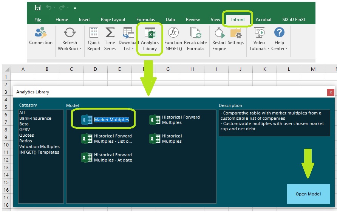
Task: Click the Save icon in the quick access toolbar
Action: pos(38,8)
